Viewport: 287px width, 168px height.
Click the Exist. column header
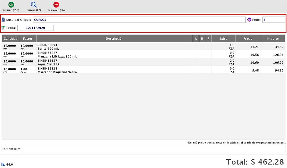(223, 39)
